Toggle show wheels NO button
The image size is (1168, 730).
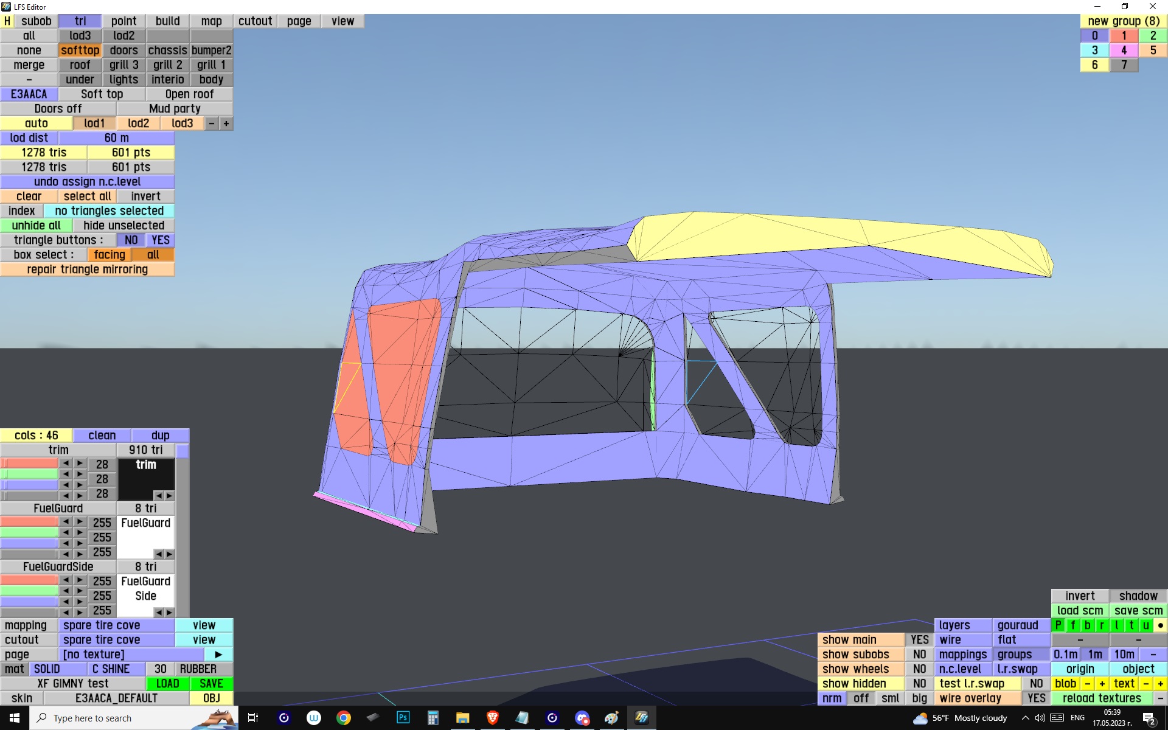click(919, 669)
